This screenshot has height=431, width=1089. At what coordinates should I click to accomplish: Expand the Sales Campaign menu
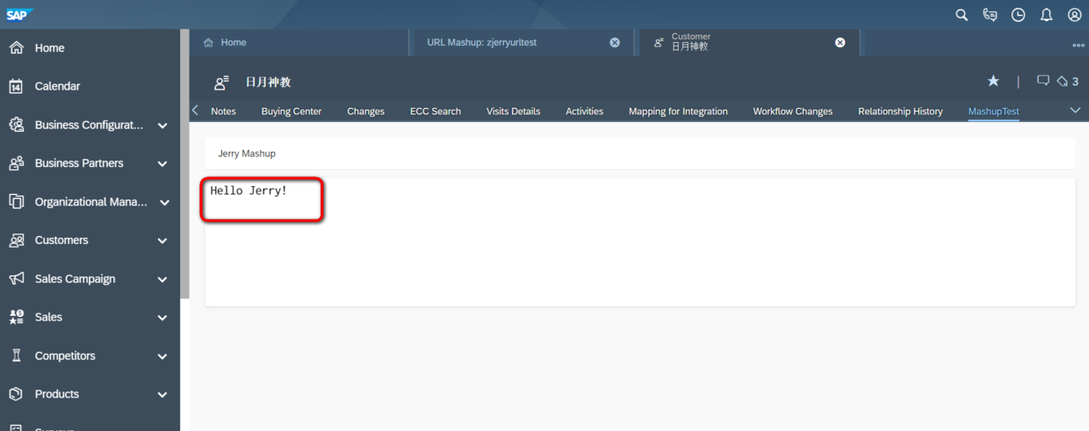coord(162,279)
